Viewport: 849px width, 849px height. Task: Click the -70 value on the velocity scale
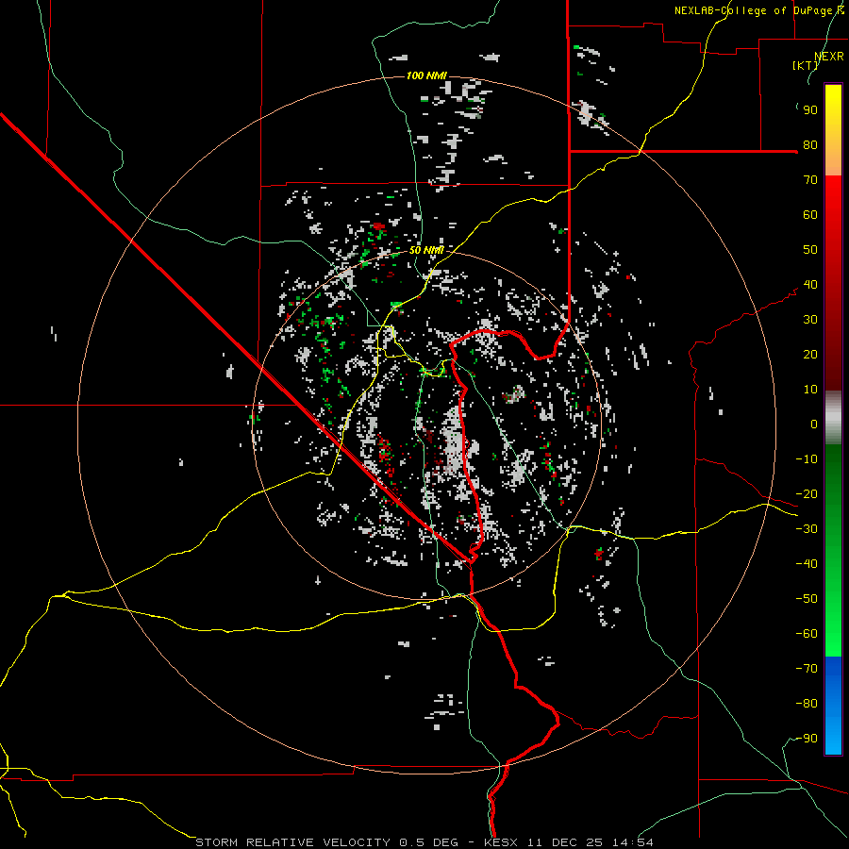[x=807, y=668]
